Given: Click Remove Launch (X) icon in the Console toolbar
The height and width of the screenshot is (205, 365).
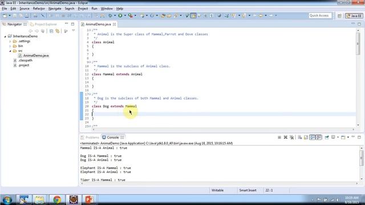Looking at the screenshot, I should (x=285, y=137).
